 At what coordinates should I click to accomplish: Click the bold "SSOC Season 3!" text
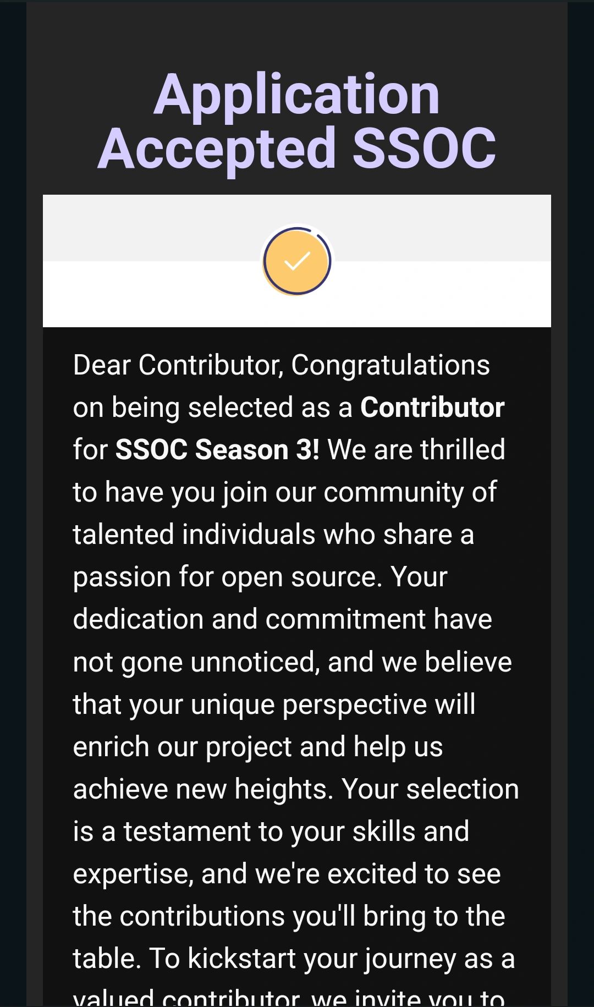217,450
